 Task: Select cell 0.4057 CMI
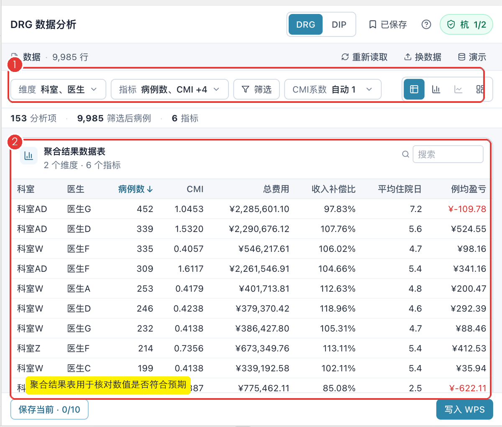tap(189, 249)
